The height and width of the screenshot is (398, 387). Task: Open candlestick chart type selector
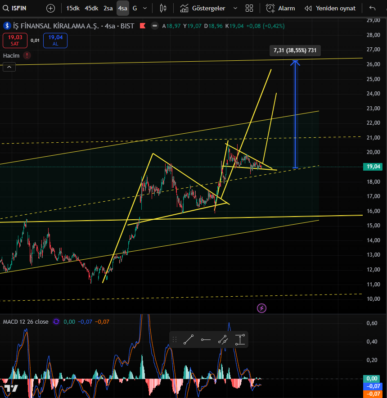pyautogui.click(x=163, y=9)
